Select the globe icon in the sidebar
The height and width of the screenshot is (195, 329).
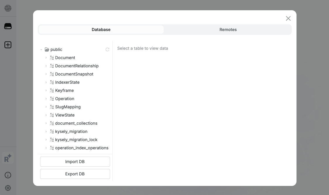[8, 8]
